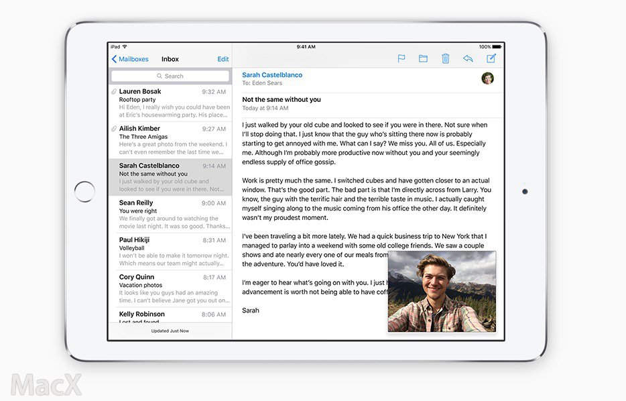
Task: Tap the Inbox title
Action: pyautogui.click(x=170, y=59)
